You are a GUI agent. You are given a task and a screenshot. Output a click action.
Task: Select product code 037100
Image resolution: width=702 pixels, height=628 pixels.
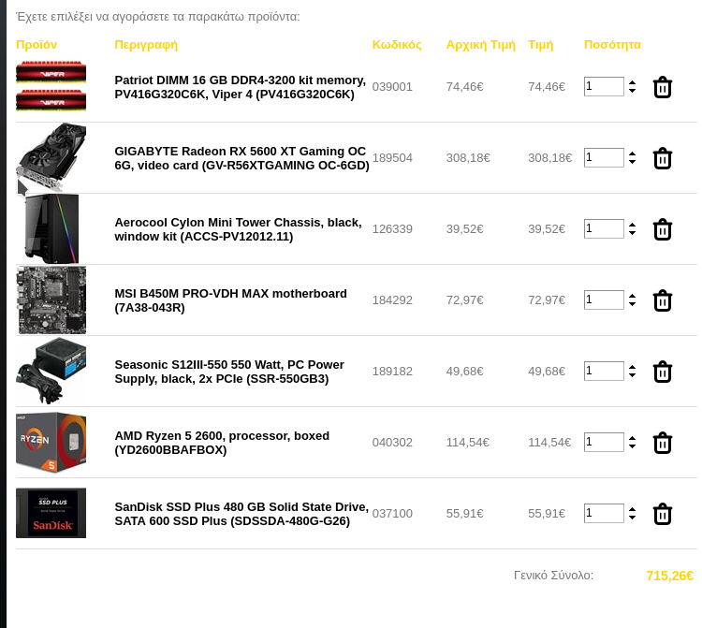pos(392,514)
